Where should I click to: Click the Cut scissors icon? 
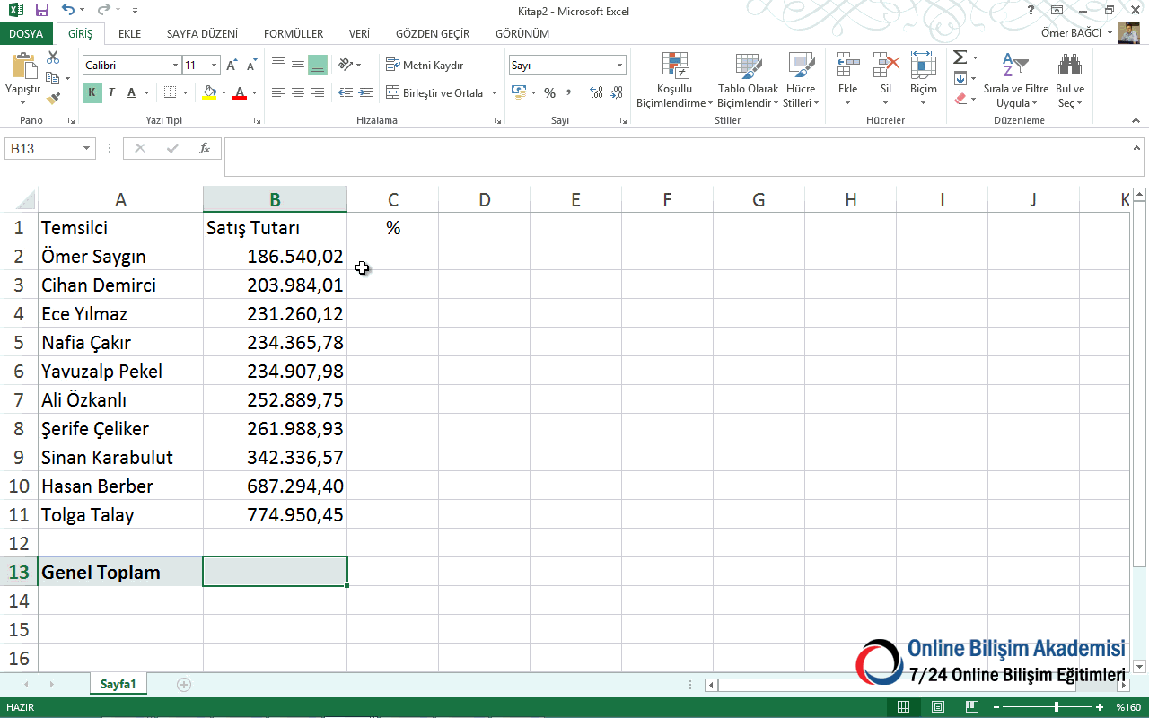[x=53, y=57]
